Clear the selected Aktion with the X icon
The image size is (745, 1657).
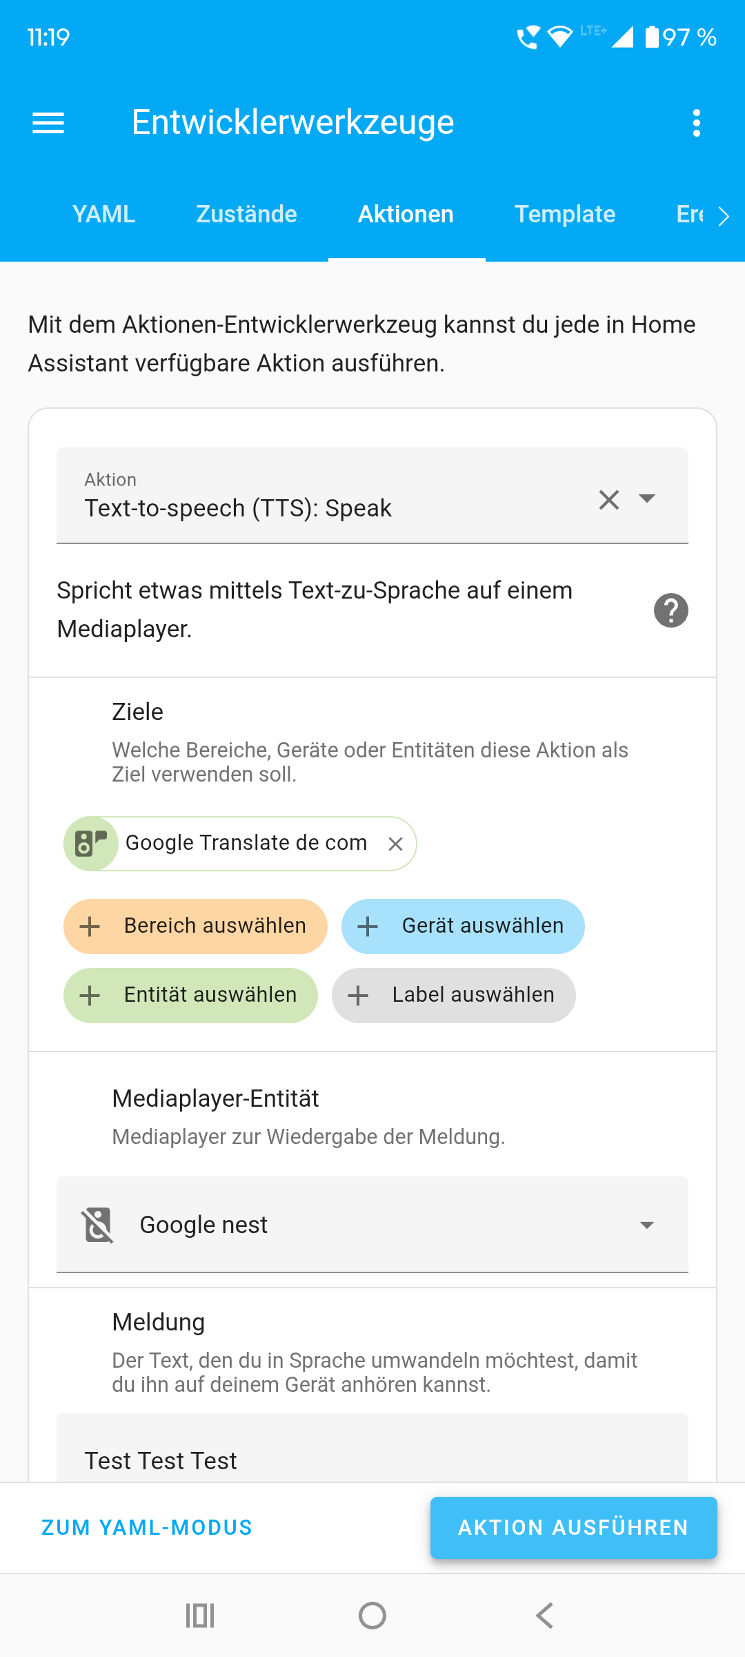point(609,499)
